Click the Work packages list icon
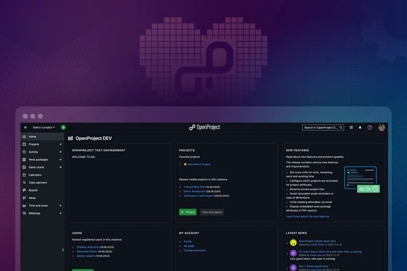 (24, 160)
